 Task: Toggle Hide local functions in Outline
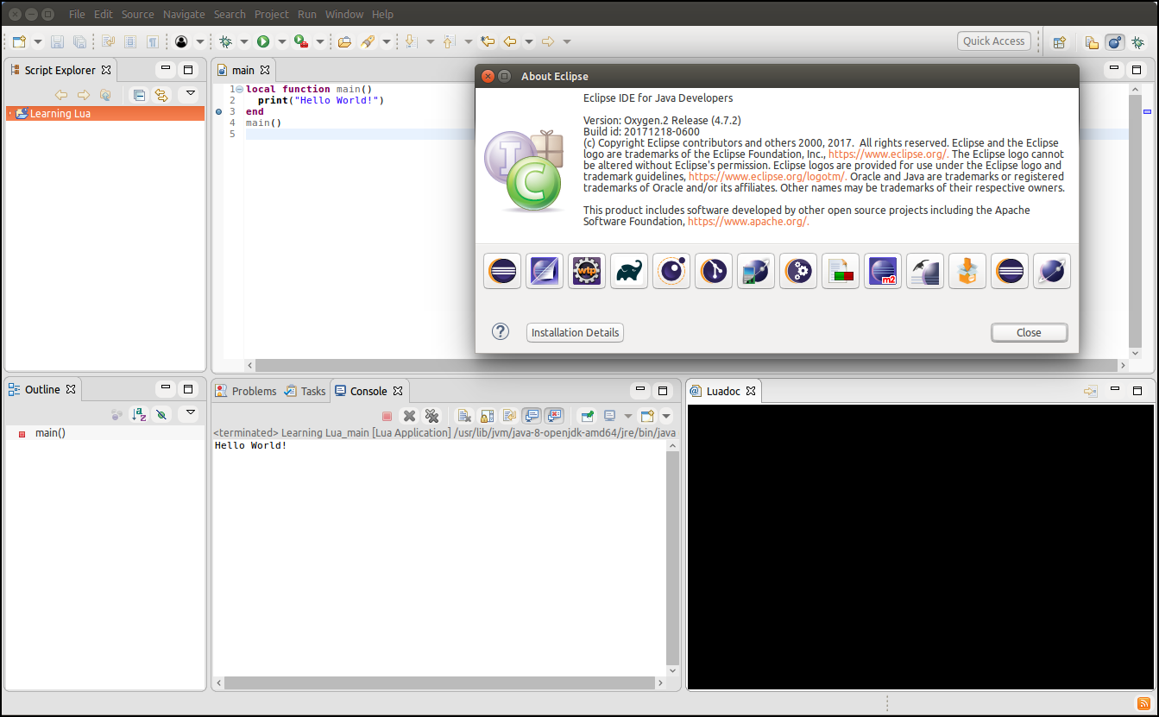[x=161, y=414]
